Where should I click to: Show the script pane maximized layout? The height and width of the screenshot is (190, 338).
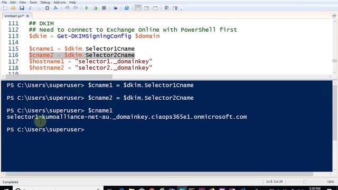pos(155,8)
